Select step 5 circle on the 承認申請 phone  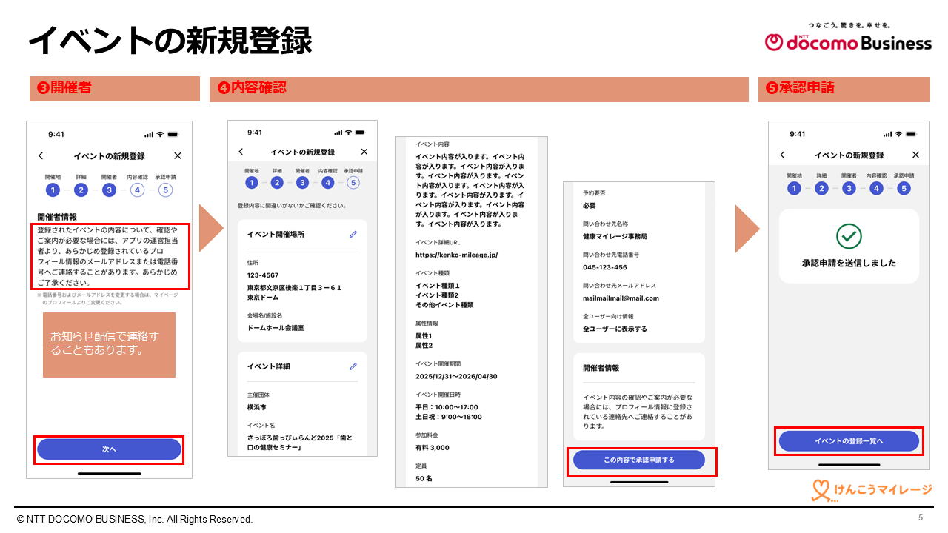[904, 189]
